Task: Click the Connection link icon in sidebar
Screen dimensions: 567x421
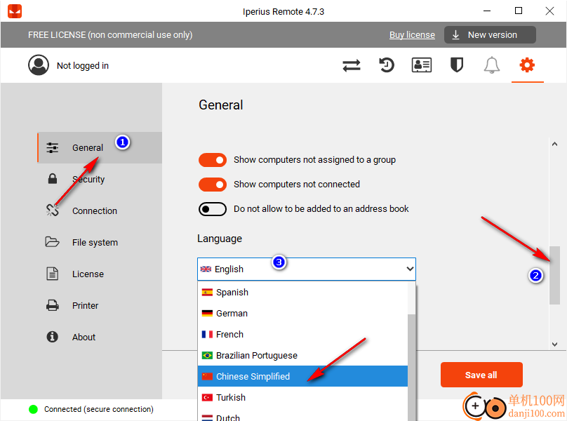Action: click(53, 210)
